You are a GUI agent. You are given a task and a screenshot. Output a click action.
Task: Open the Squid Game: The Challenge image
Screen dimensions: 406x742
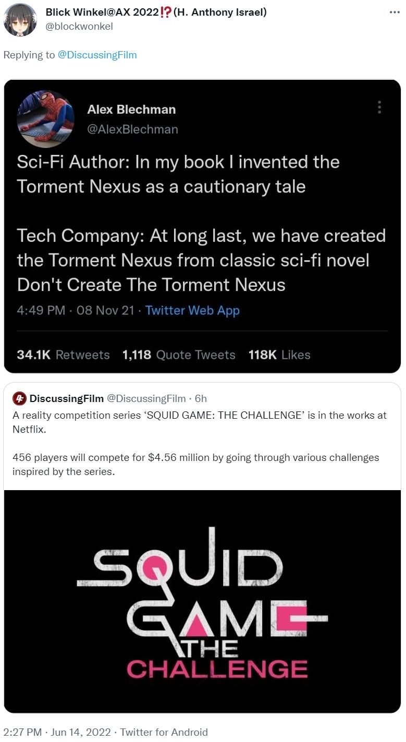click(202, 601)
